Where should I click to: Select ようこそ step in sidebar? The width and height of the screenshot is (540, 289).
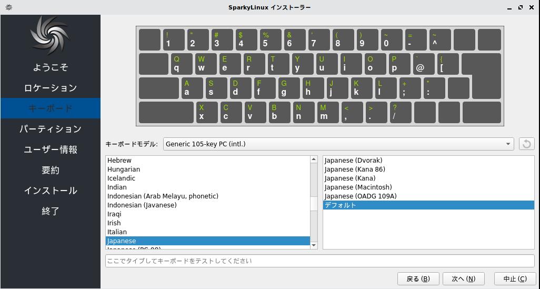(51, 67)
